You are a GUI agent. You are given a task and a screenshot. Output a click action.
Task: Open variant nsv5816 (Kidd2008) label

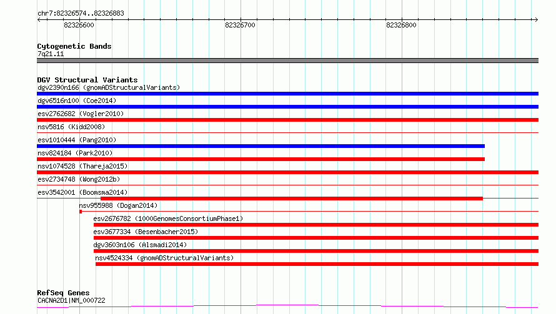click(71, 127)
